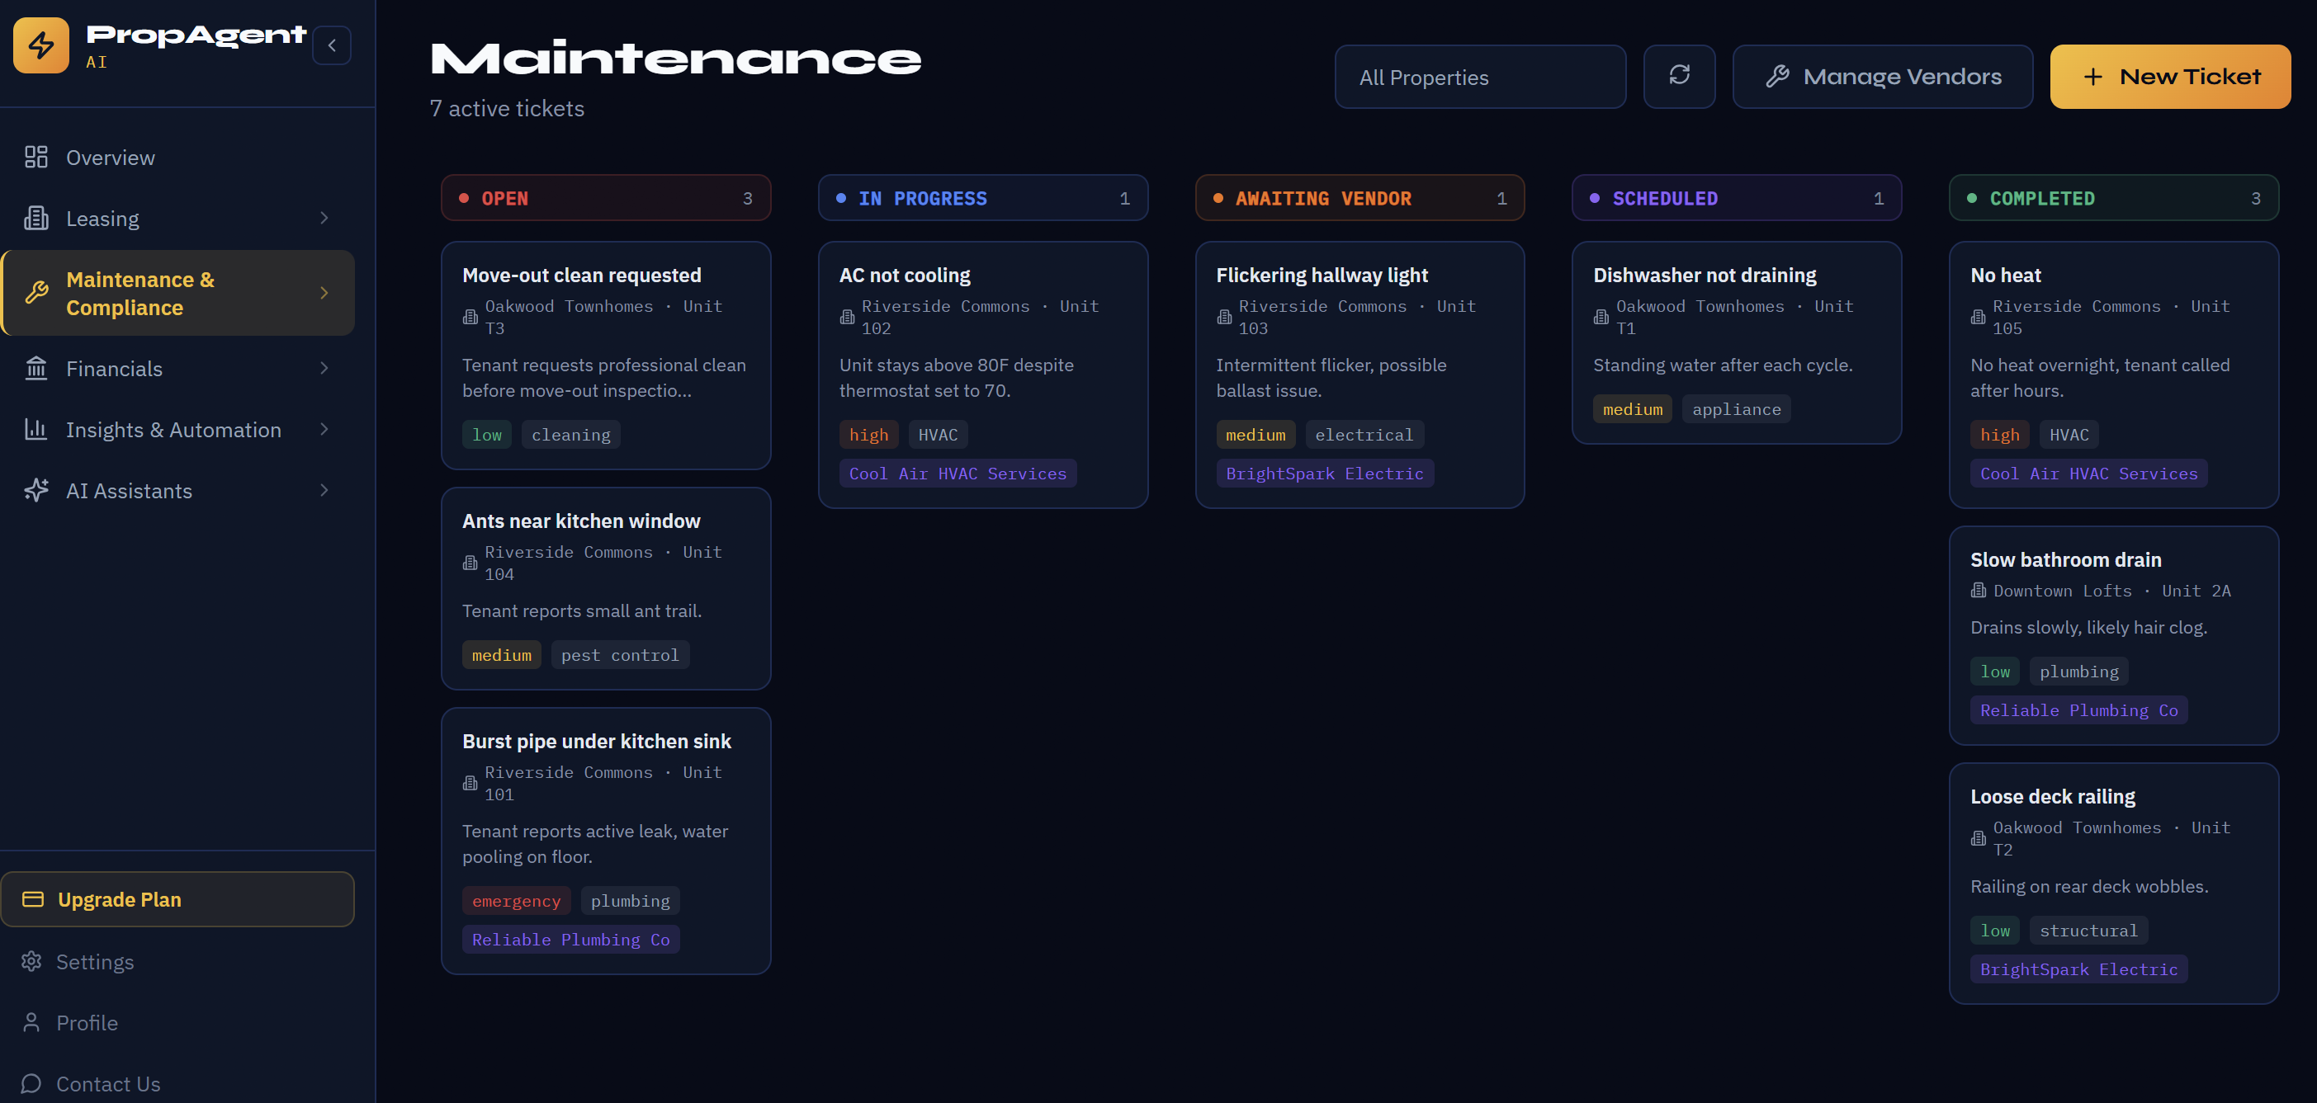This screenshot has height=1103, width=2317.
Task: Click the New Ticket button
Action: click(x=2169, y=77)
